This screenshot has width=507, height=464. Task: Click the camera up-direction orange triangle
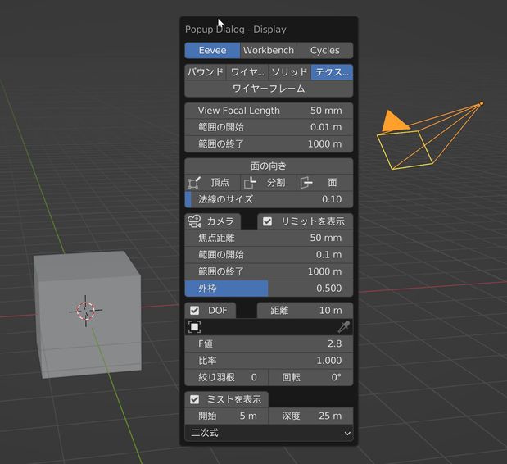tap(395, 121)
